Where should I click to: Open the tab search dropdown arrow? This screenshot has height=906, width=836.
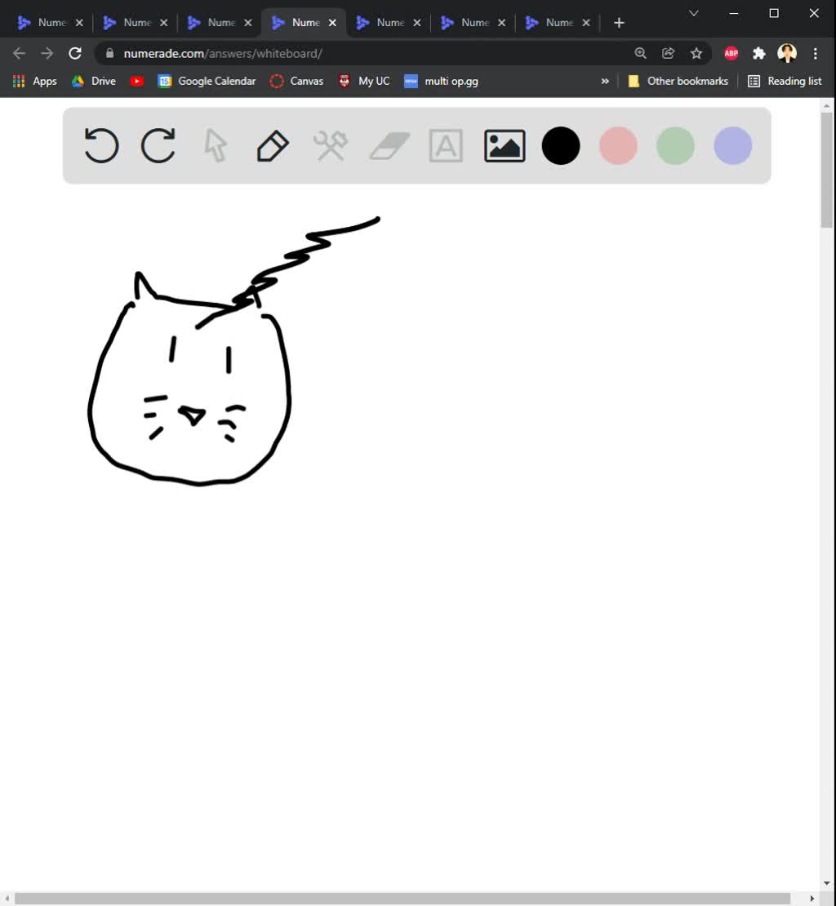(x=693, y=13)
